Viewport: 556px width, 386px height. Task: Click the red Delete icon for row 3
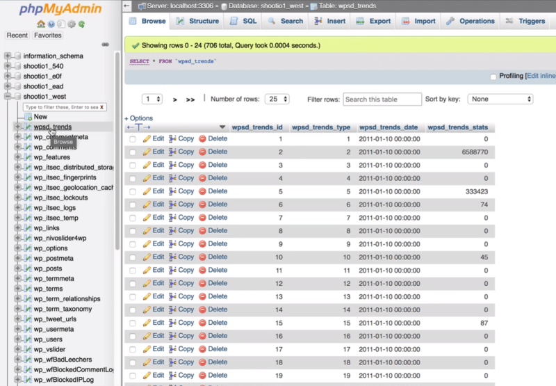(x=202, y=165)
